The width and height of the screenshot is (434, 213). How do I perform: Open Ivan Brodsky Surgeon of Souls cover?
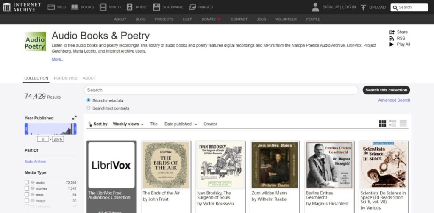pos(220,165)
